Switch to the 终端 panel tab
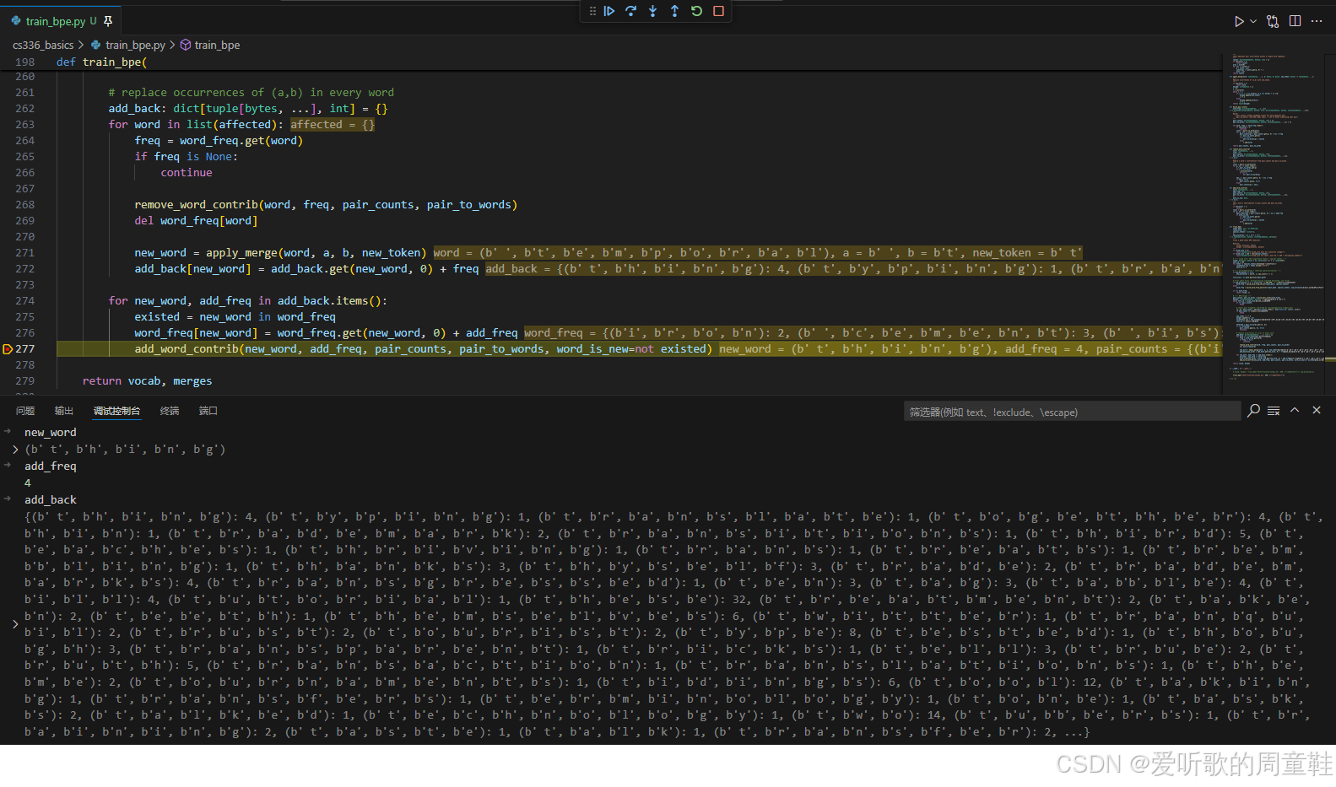Image resolution: width=1336 pixels, height=787 pixels. tap(170, 411)
